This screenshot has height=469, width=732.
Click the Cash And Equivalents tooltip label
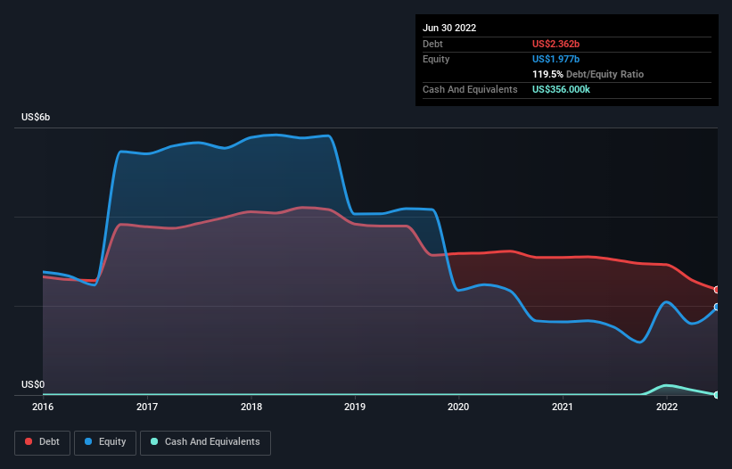pyautogui.click(x=470, y=89)
